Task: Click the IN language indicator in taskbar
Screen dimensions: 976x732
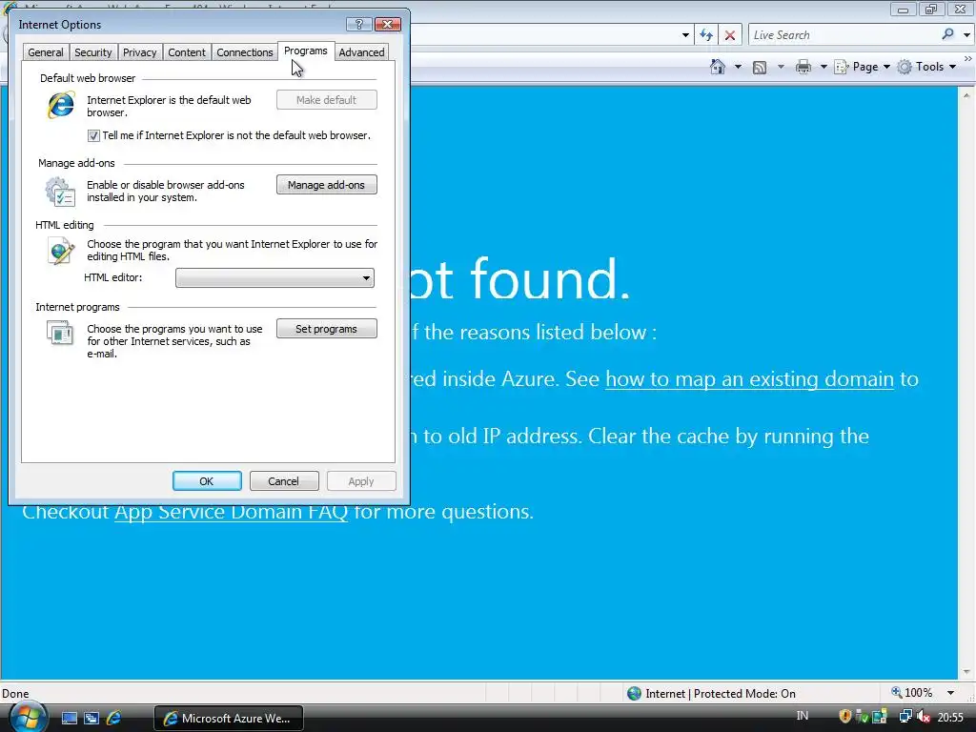Action: pos(803,716)
